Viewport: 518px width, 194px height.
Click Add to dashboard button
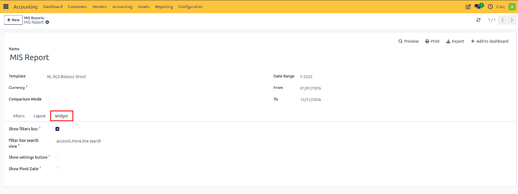coord(489,41)
